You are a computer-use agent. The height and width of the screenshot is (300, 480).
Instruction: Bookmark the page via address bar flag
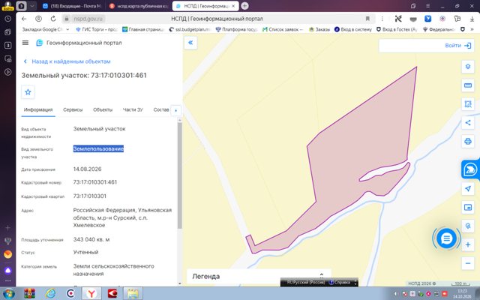(367, 19)
